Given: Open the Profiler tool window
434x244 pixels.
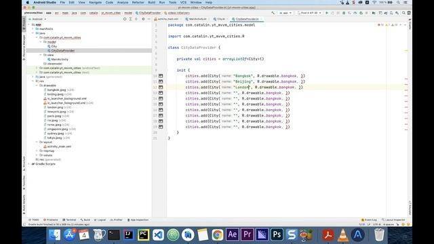Looking at the screenshot, I should (x=116, y=220).
